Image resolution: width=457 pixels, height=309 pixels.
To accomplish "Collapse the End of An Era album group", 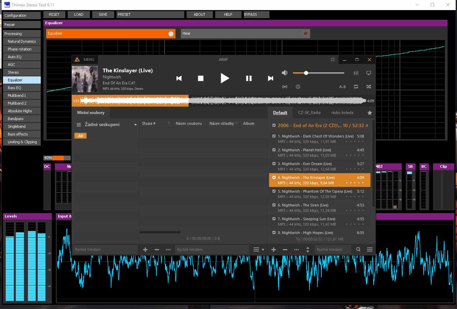I will tap(367, 125).
